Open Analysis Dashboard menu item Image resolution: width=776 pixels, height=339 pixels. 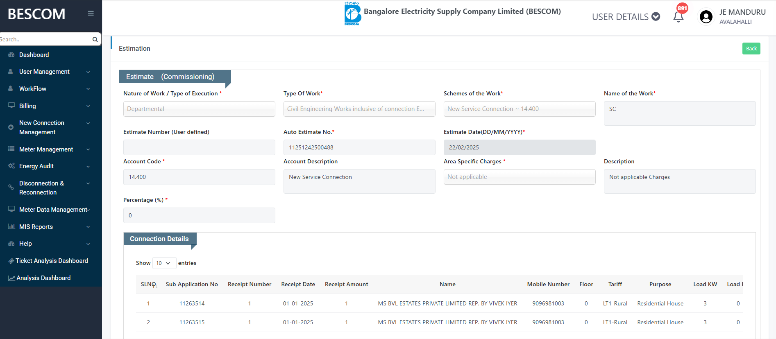click(x=43, y=278)
